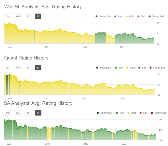This screenshot has height=146, width=168.
Task: Switch Wall St. chart to 3Y tab
Action: [x=38, y=17]
